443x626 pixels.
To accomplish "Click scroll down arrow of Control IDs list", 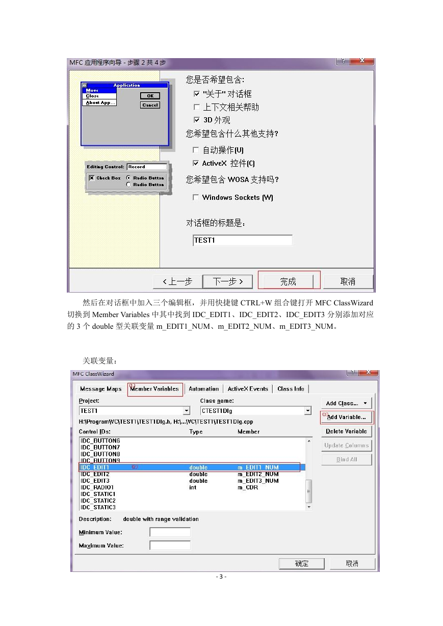I will coord(309,507).
